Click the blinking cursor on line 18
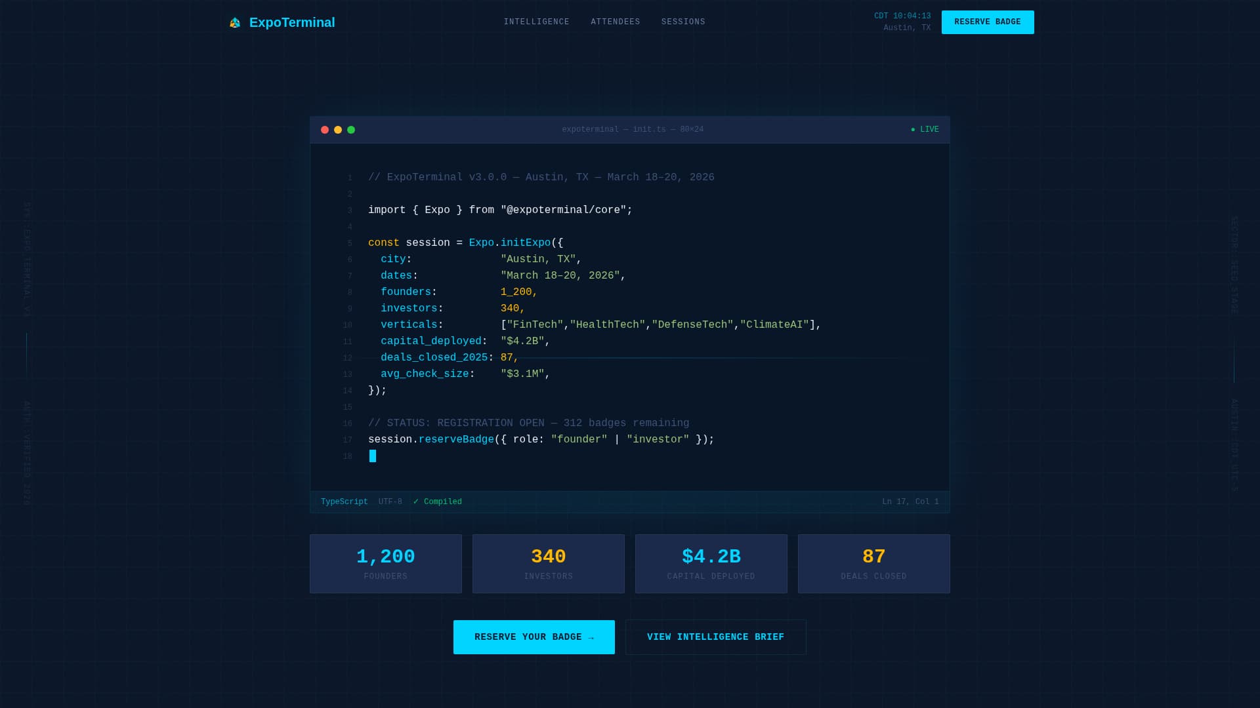The image size is (1260, 708). (x=373, y=456)
